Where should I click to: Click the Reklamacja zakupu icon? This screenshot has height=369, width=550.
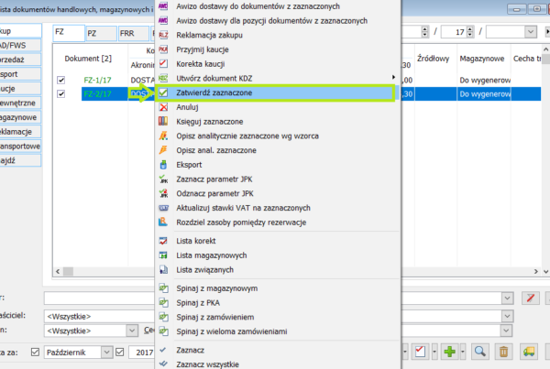(163, 34)
